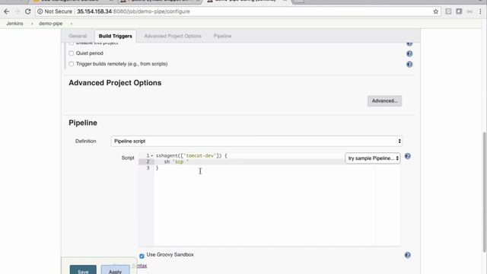Open help for Quiet period

coord(409,54)
